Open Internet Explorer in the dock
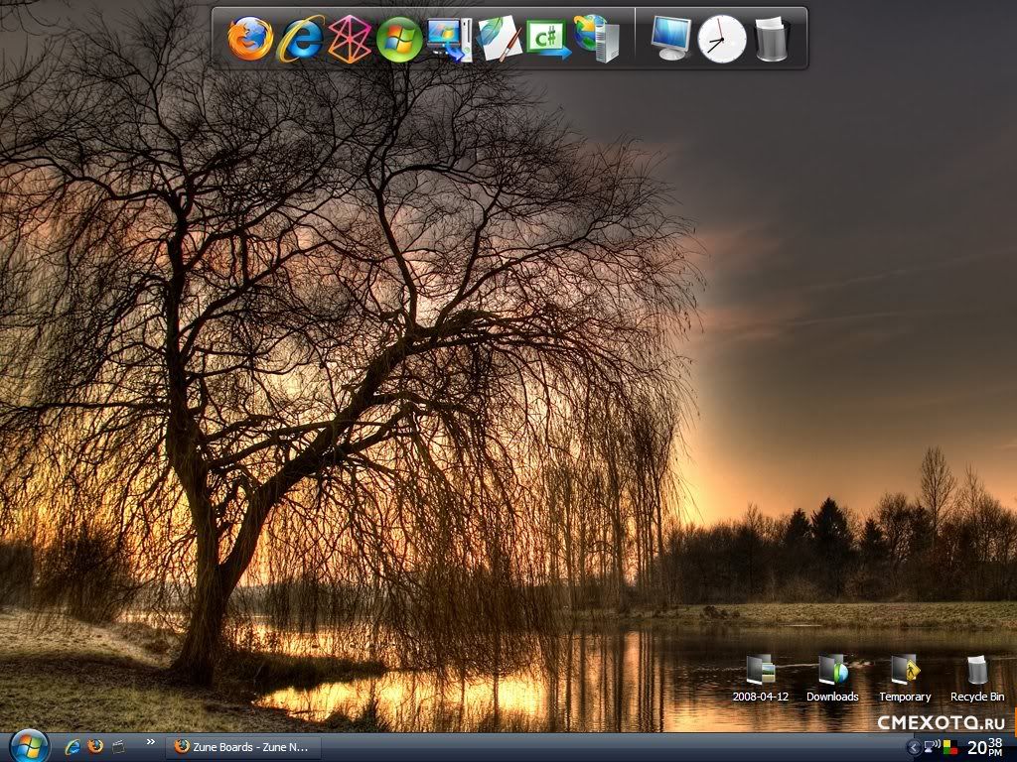The height and width of the screenshot is (762, 1017). [300, 40]
